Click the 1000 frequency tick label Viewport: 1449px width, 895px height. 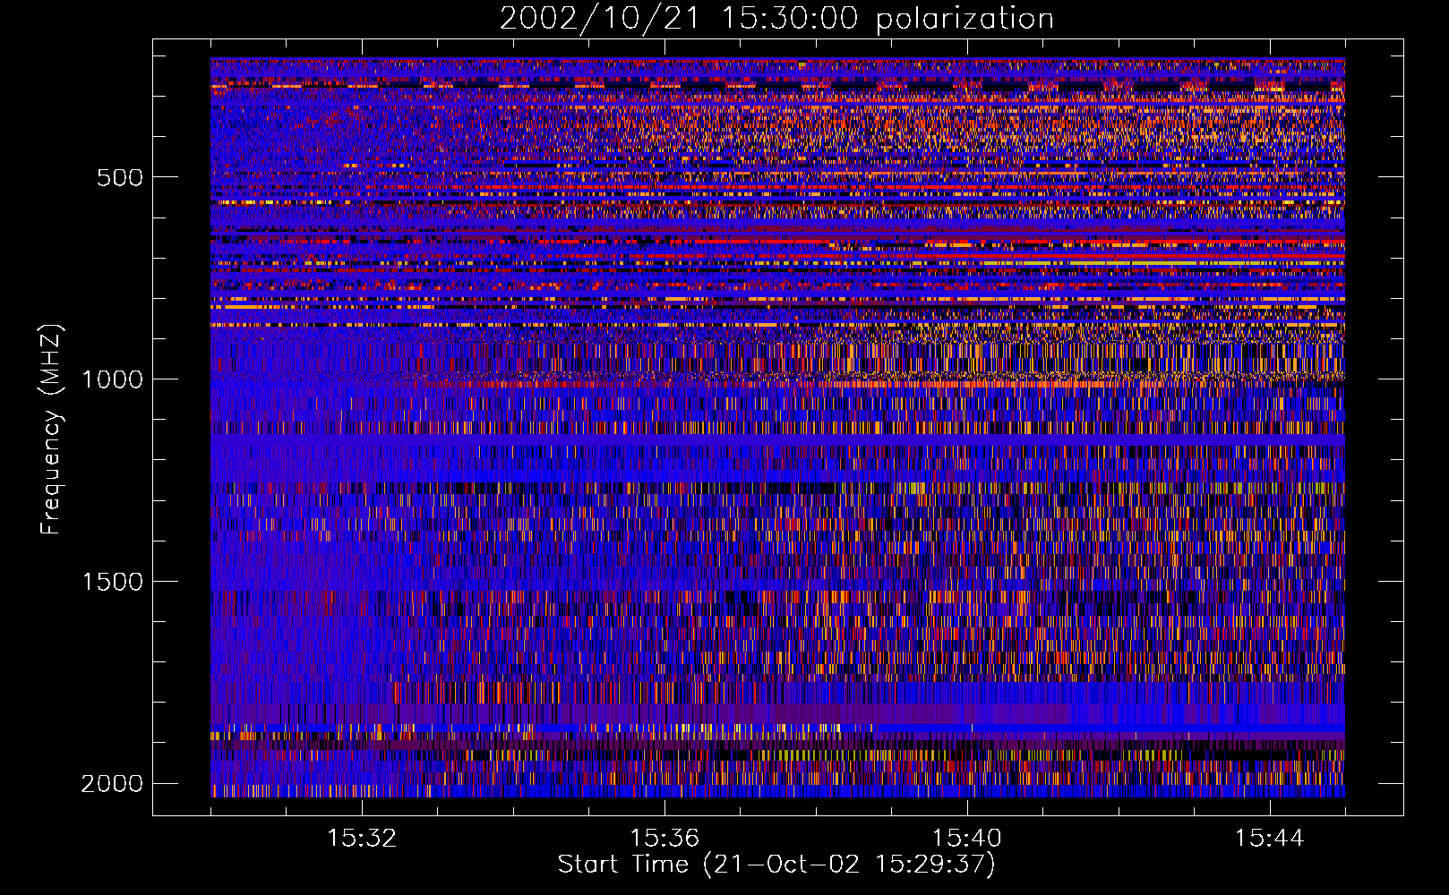(112, 379)
